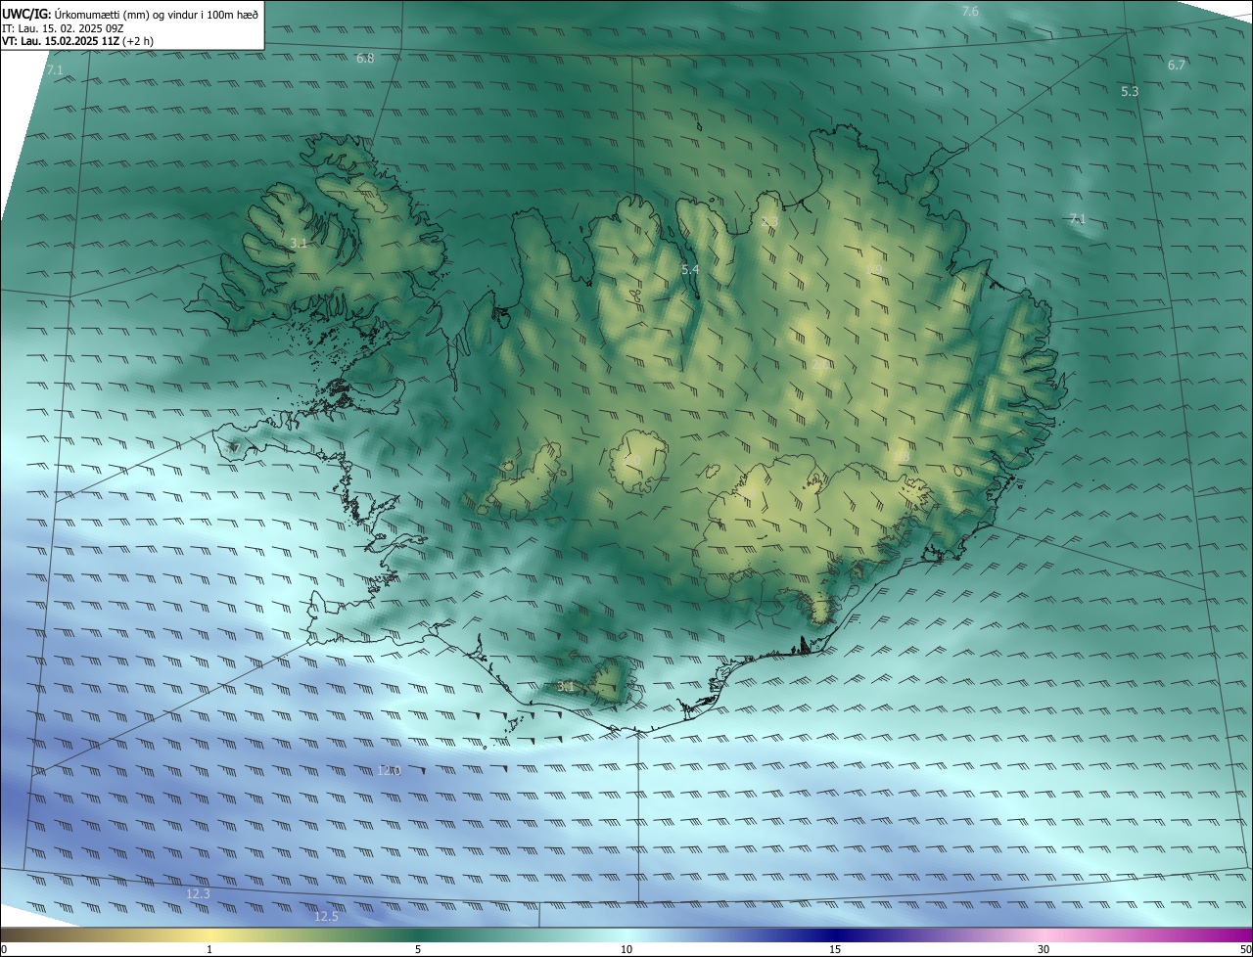Click the 5.3 precipitation value
The image size is (1253, 957).
tap(1130, 91)
